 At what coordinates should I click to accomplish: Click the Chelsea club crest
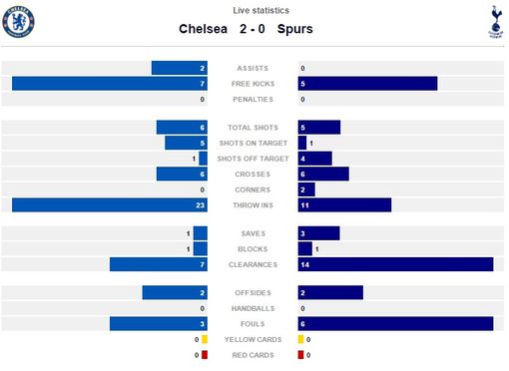tap(18, 22)
